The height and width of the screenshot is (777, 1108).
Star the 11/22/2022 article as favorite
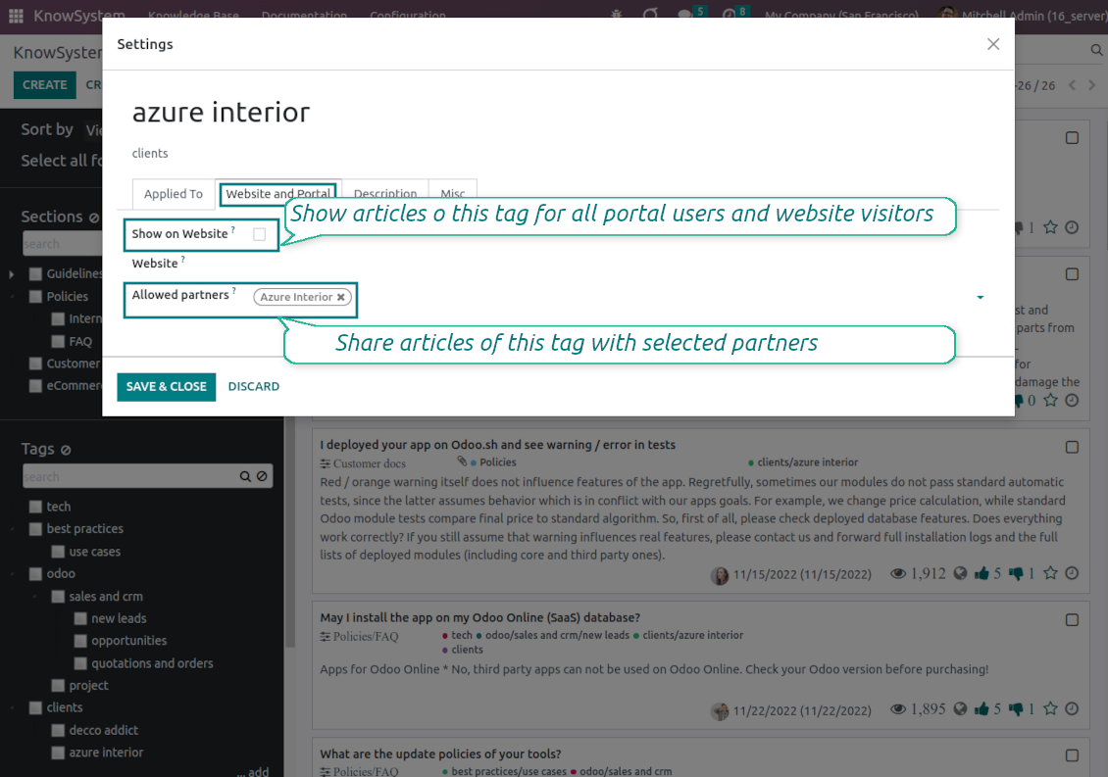pyautogui.click(x=1050, y=709)
